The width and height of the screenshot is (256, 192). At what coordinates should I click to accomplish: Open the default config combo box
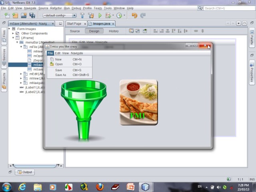coord(60,16)
